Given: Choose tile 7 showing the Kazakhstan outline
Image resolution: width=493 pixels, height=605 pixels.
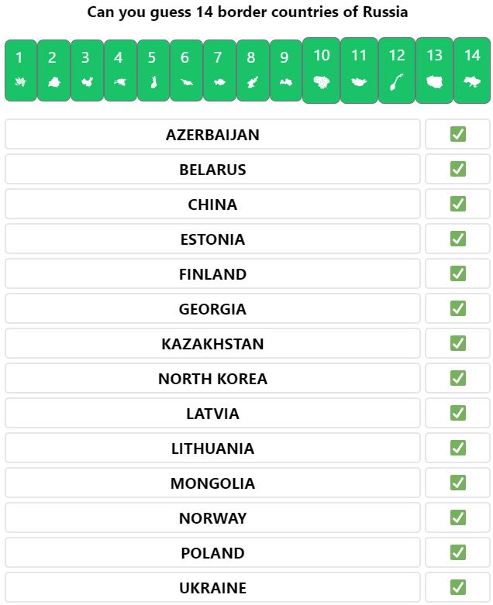Looking at the screenshot, I should 219,70.
